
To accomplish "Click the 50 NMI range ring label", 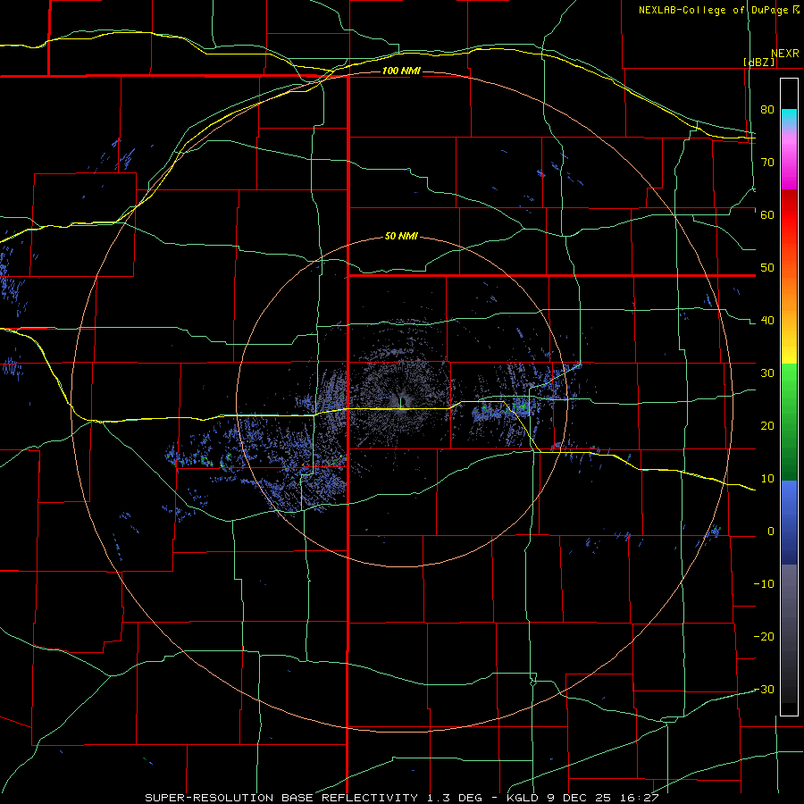I will (x=401, y=237).
